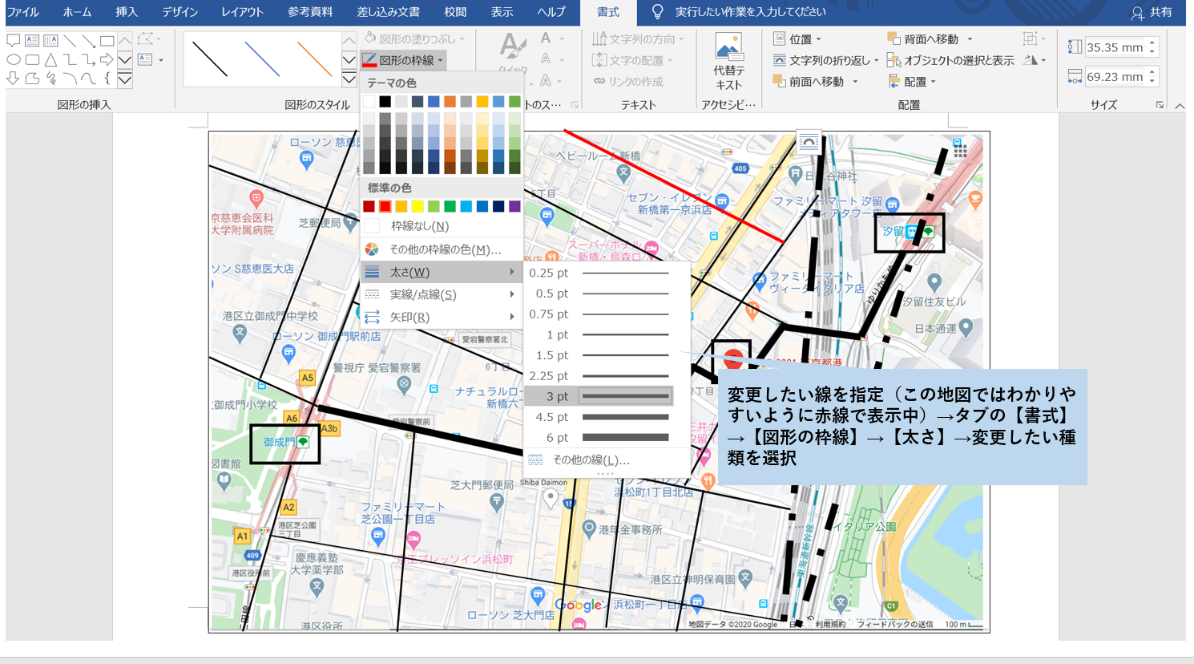Open the shape styles gallery more arrow
Screen dimensions: 1194x664
pos(348,80)
